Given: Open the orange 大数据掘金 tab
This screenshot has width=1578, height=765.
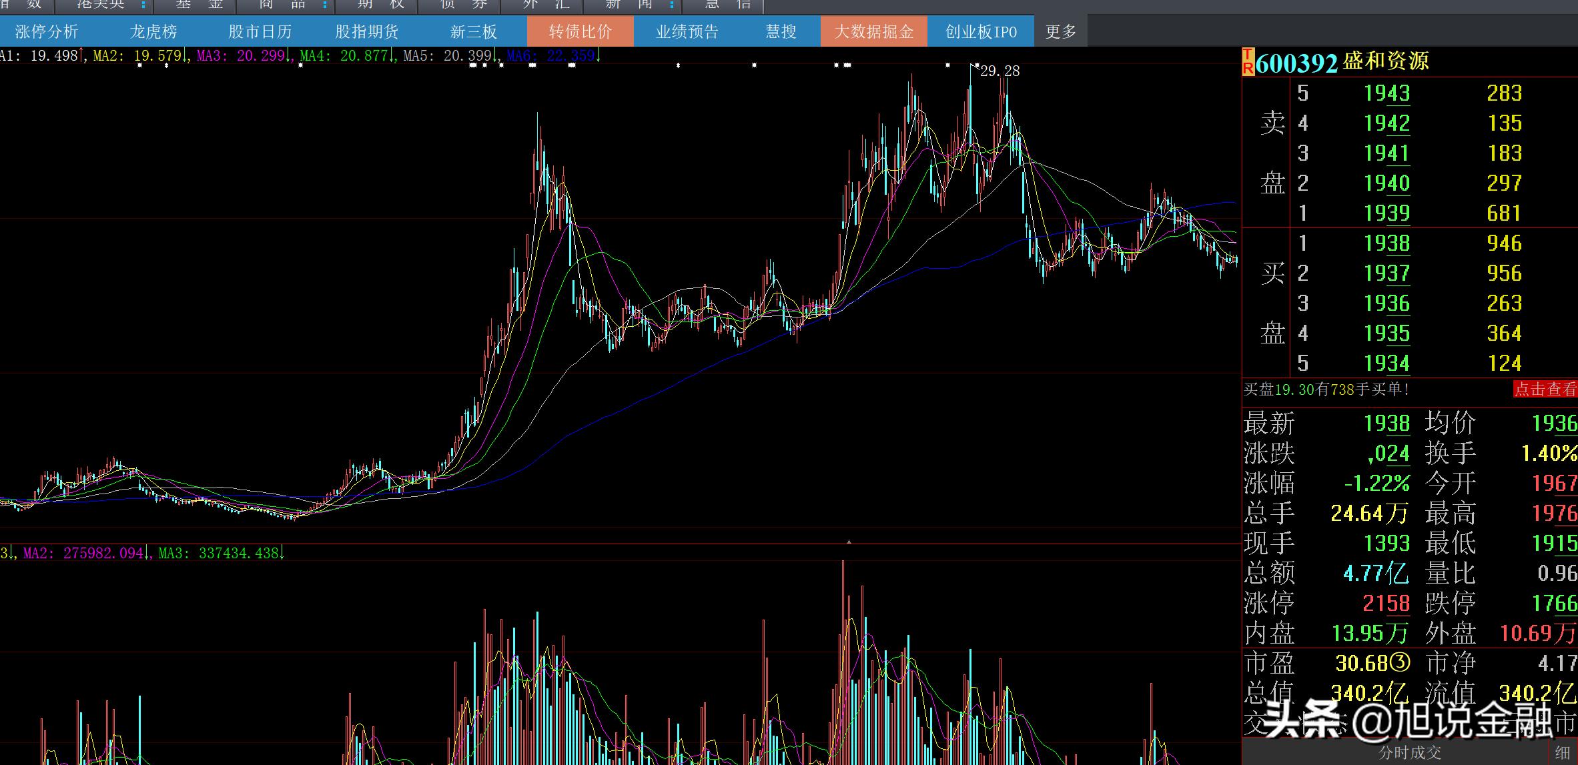Looking at the screenshot, I should point(873,31).
